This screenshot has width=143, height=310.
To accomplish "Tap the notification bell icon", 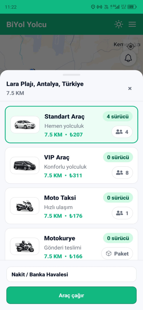I will [x=128, y=58].
